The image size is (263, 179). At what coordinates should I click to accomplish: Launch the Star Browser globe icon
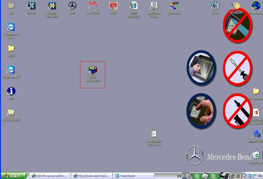[256, 6]
